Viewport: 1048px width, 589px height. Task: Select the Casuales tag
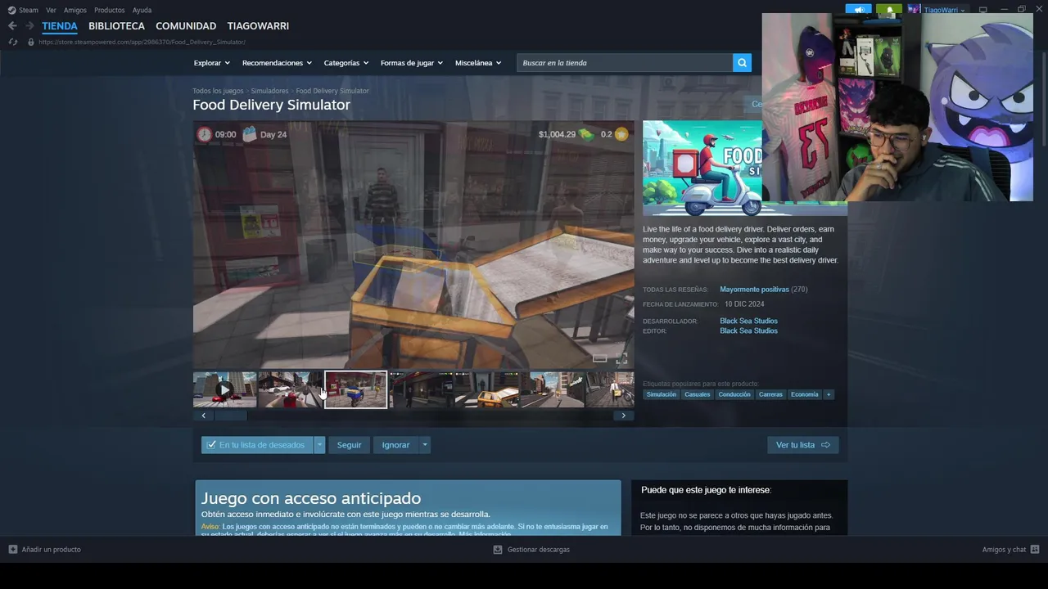(x=698, y=394)
